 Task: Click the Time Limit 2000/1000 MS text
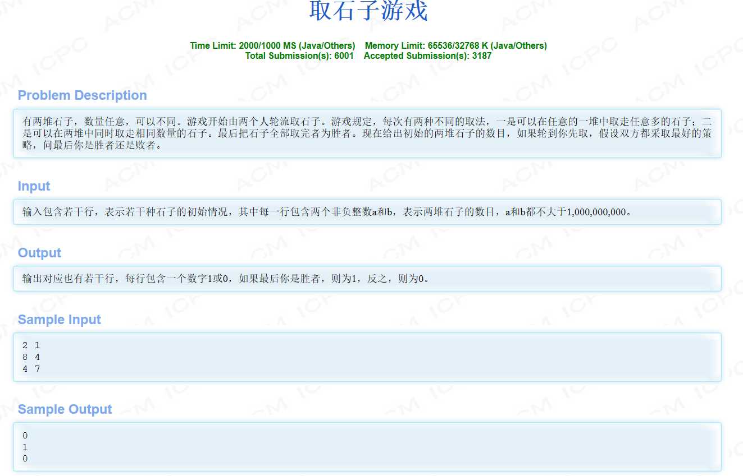272,45
